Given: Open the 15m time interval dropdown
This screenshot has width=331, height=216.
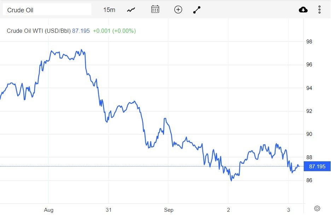Looking at the screenshot, I should pyautogui.click(x=109, y=10).
